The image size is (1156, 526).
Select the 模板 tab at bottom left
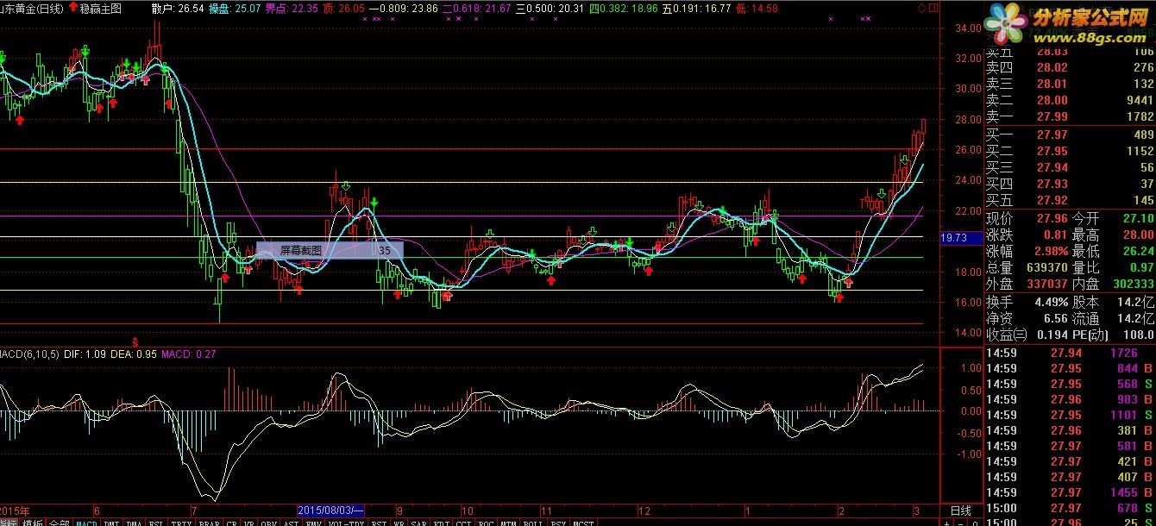(x=33, y=523)
